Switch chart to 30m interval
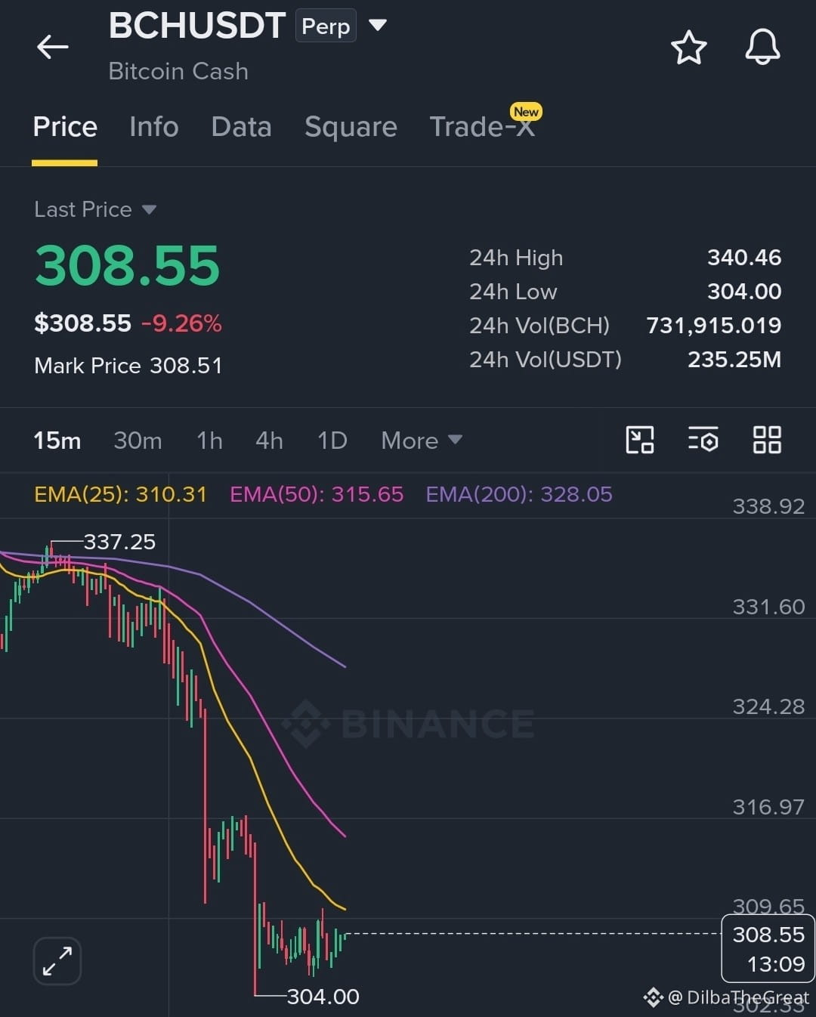This screenshot has height=1017, width=816. (x=138, y=440)
